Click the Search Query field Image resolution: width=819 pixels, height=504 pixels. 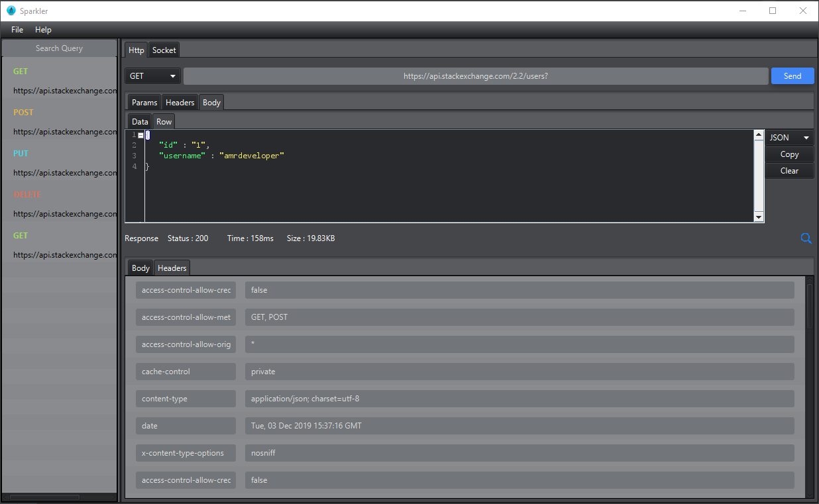(60, 48)
